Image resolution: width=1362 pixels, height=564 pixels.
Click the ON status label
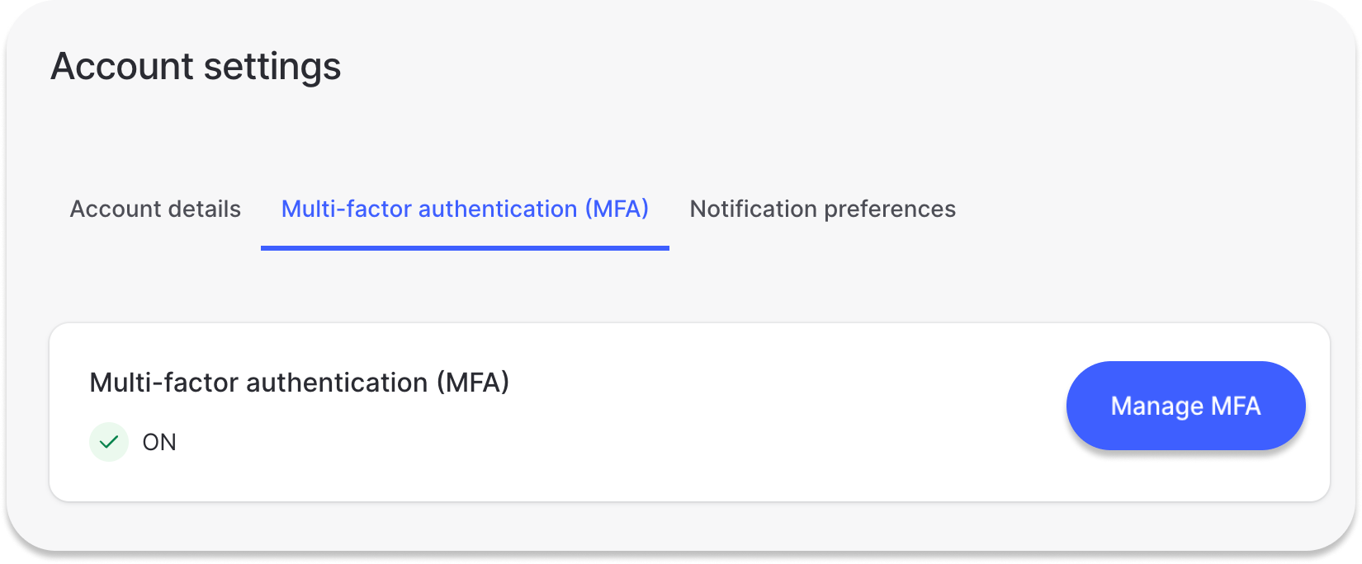(x=159, y=443)
